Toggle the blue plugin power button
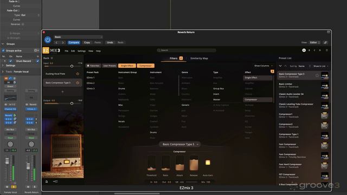This screenshot has width=347, height=195. (48, 40)
